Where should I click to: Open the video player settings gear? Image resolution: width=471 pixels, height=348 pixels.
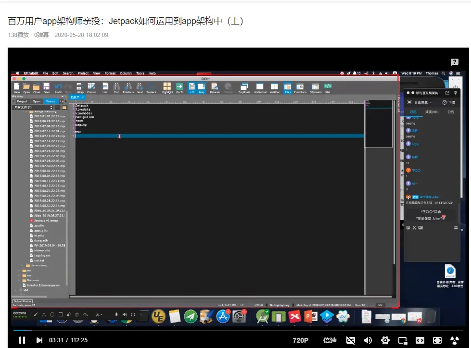point(385,340)
